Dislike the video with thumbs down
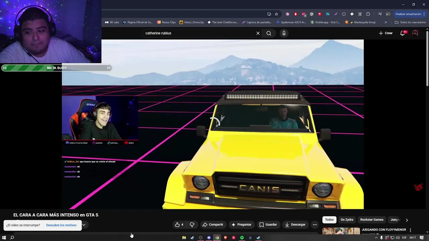The height and width of the screenshot is (241, 429). [192, 225]
